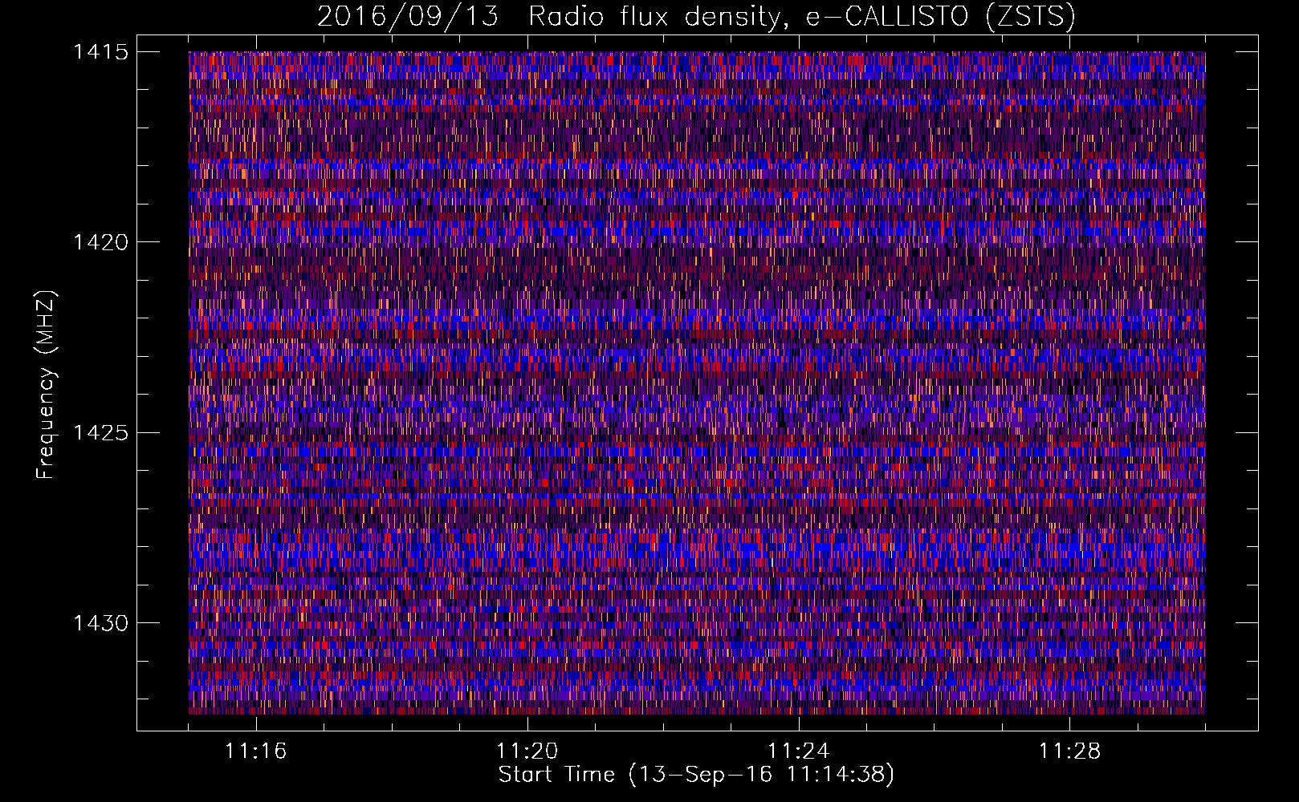
Task: Click inside the spectrogram plot area
Action: (x=697, y=383)
